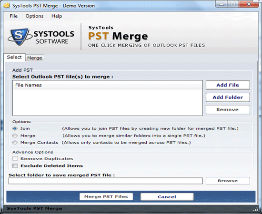
Task: Click the Add Folder button
Action: pyautogui.click(x=228, y=97)
